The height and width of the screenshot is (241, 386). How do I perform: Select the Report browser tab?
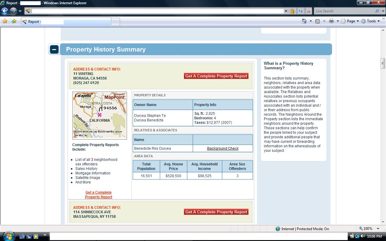66,22
